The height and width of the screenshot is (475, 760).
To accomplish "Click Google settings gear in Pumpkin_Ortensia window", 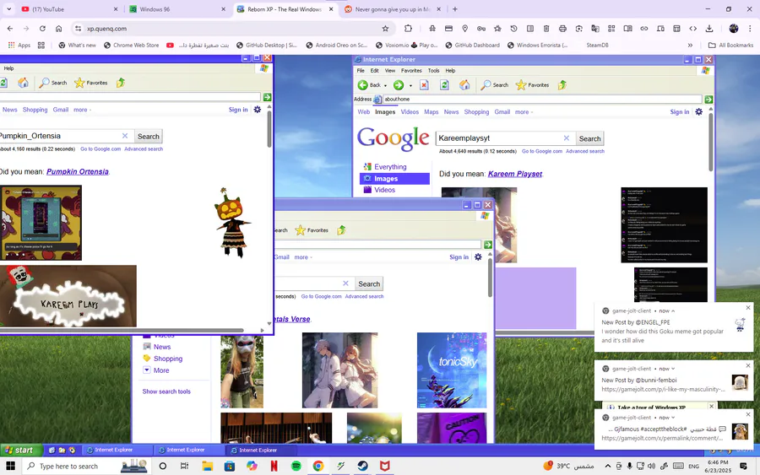I will coord(258,110).
